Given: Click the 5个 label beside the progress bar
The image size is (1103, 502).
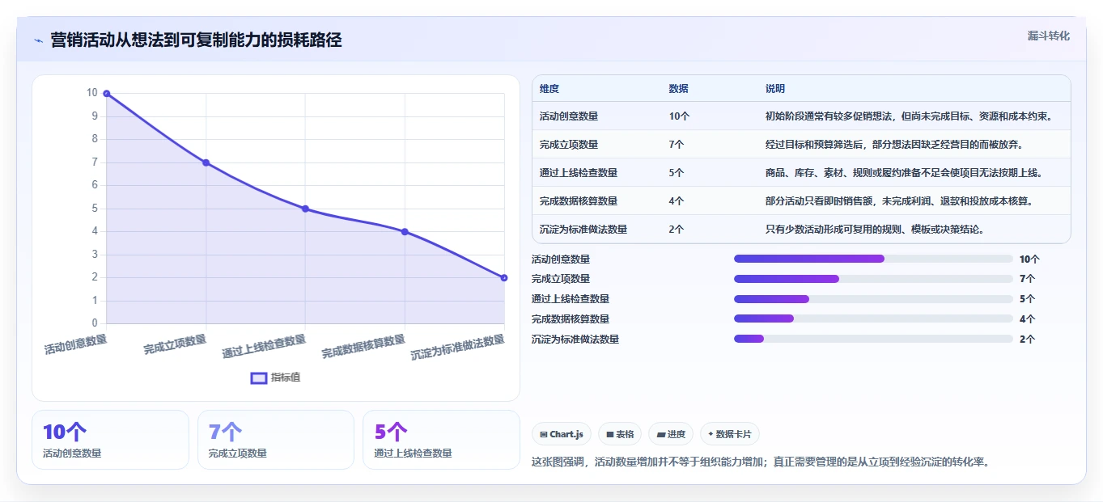Looking at the screenshot, I should [1027, 299].
